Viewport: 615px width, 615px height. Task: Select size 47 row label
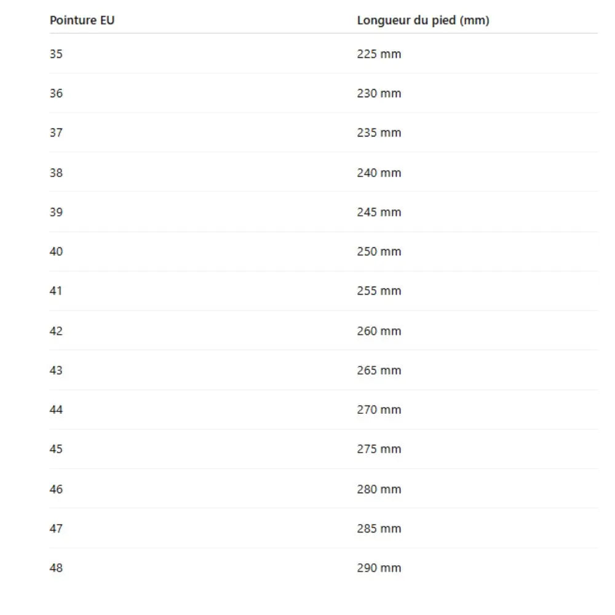click(56, 528)
